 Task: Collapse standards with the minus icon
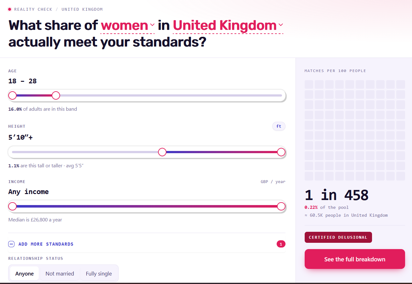click(11, 244)
